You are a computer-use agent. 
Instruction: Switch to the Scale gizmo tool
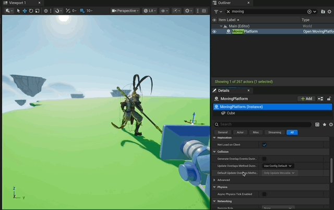click(x=37, y=11)
